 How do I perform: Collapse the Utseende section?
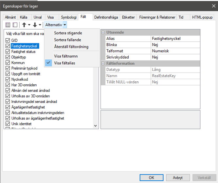point(103,32)
